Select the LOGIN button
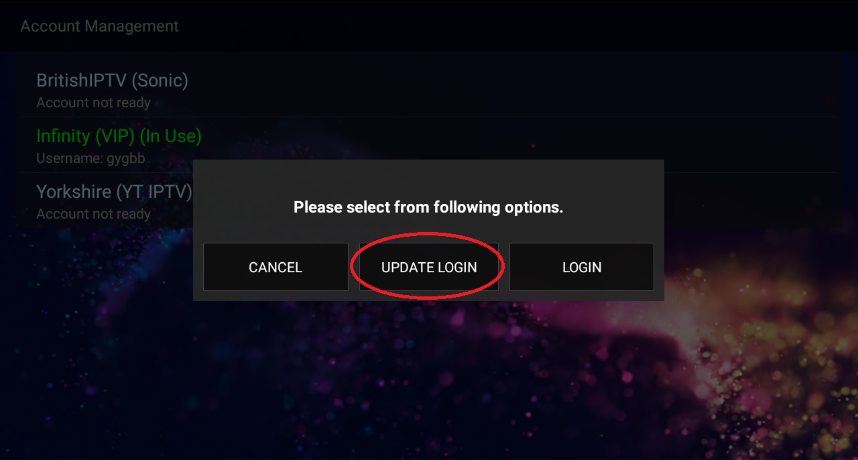This screenshot has width=858, height=460. point(582,267)
